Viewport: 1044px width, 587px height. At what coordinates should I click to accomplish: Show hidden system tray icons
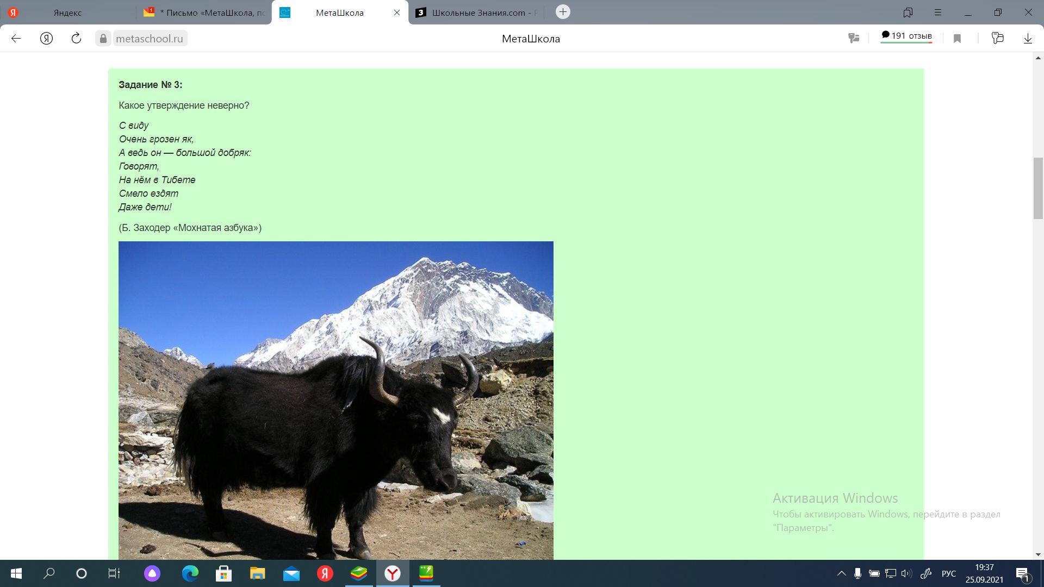click(x=841, y=573)
